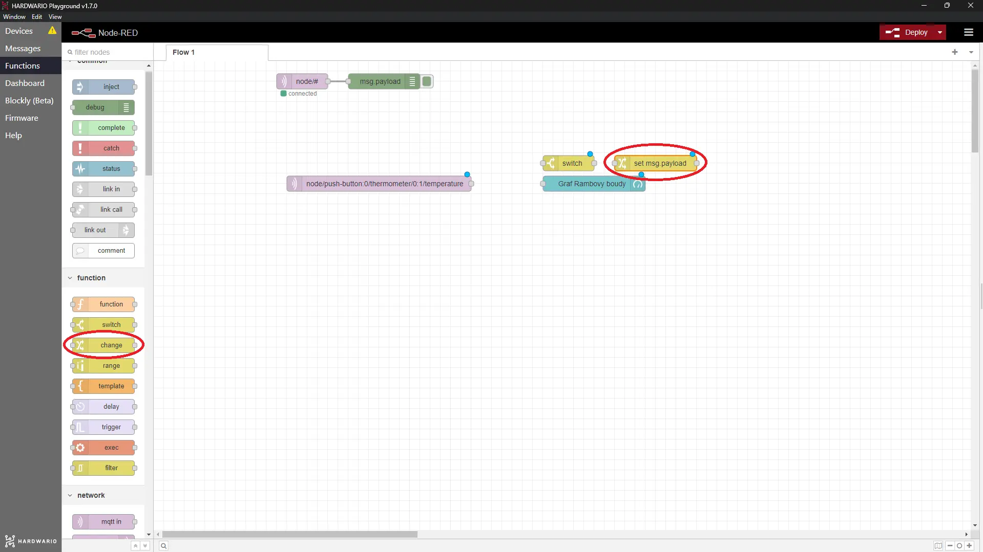Select the thermometer temperature mqtt node
Image resolution: width=983 pixels, height=552 pixels.
(379, 184)
